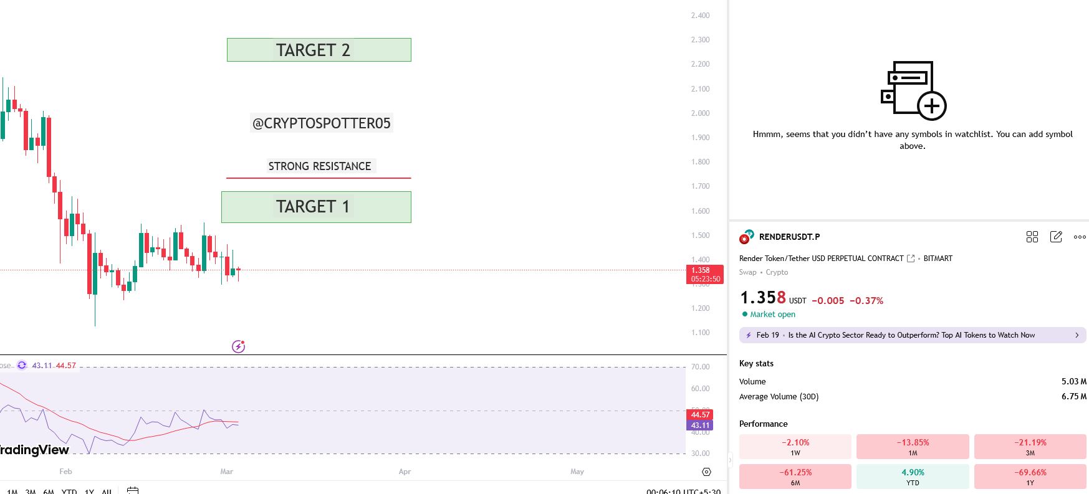Expand the Feb 19 news banner arrow
The height and width of the screenshot is (494, 1089).
click(1077, 335)
